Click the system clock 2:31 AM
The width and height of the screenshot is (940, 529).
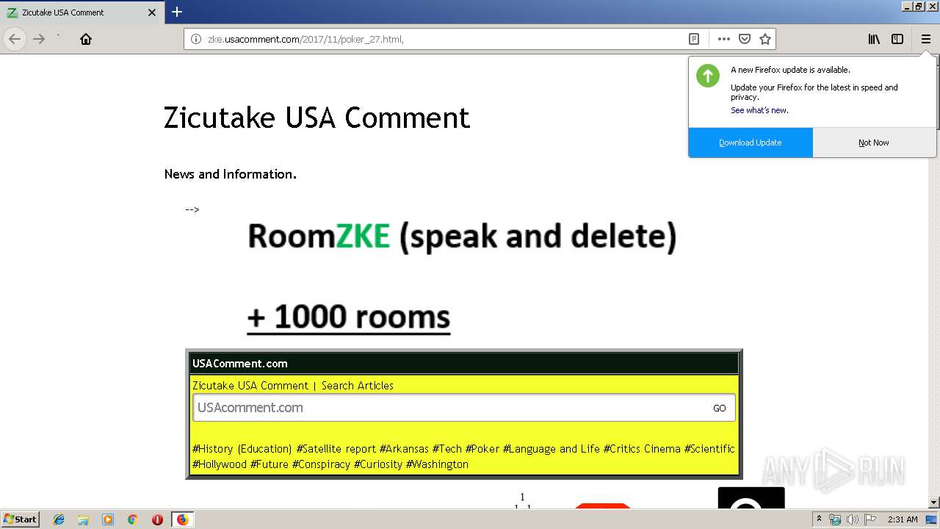pos(903,519)
